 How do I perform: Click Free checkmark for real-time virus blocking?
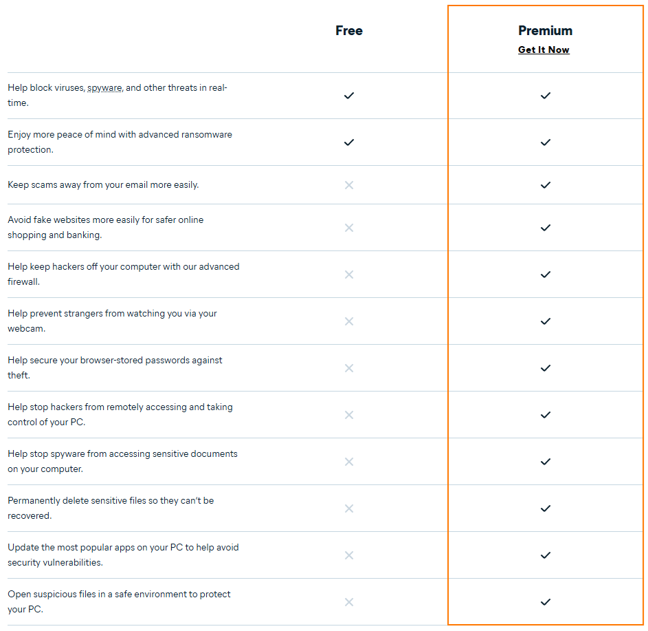[x=349, y=96]
